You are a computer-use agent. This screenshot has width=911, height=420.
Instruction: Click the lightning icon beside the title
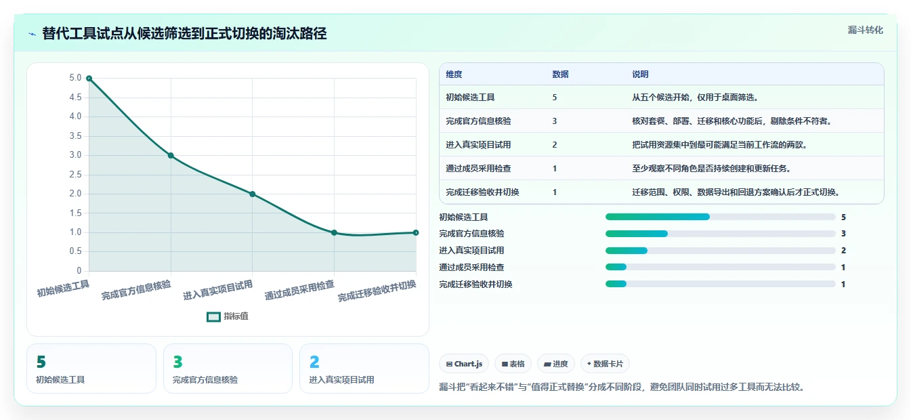point(33,33)
